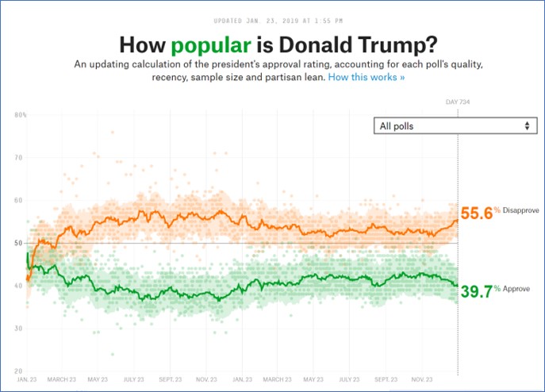This screenshot has width=545, height=392.
Task: Click the "Updated Jan. 23, 2019" timestamp
Action: (x=272, y=20)
